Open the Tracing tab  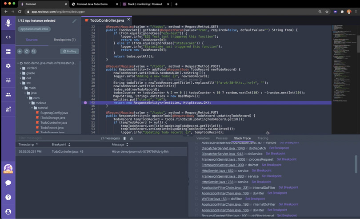pyautogui.click(x=263, y=138)
